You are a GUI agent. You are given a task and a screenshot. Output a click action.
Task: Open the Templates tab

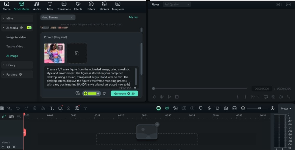click(x=118, y=6)
